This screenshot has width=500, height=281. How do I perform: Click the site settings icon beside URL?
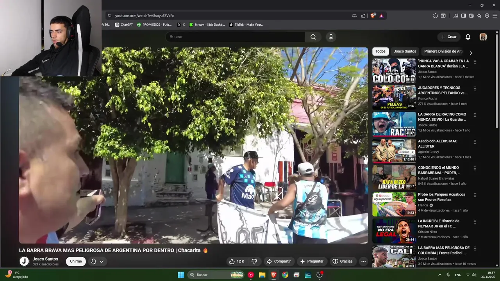(x=109, y=16)
